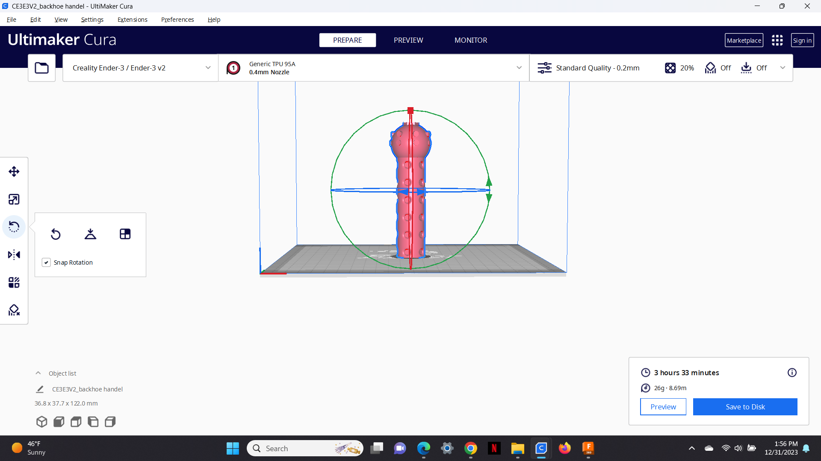Screen dimensions: 821x461
Task: Expand the Creality Ender-3 printer dropdown
Action: tap(140, 68)
